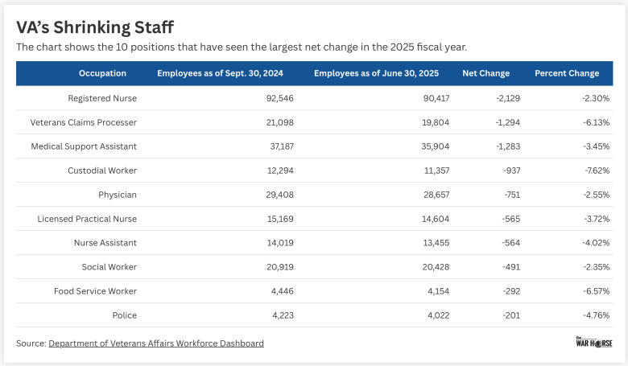Open Department of Veterans Affairs Workforce Dashboard link
The image size is (628, 366).
click(x=155, y=343)
